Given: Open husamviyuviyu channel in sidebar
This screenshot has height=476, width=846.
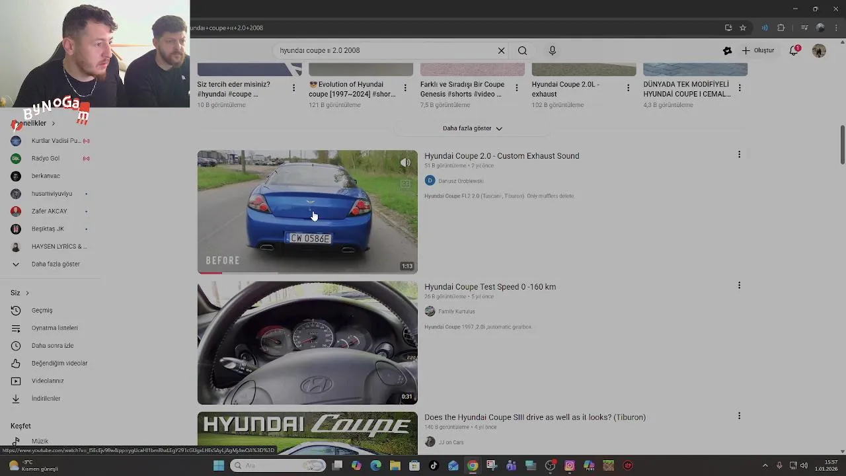Looking at the screenshot, I should (x=50, y=194).
